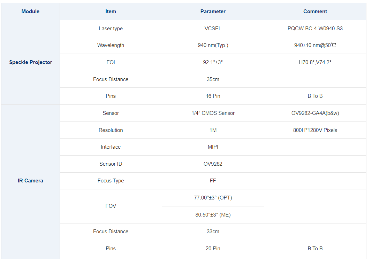
Task: Click the 16 Pin parameter cell
Action: click(x=213, y=96)
